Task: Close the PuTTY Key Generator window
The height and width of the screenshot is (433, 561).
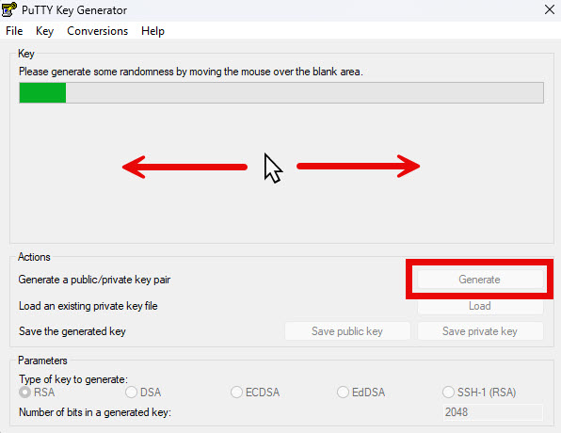Action: 550,9
